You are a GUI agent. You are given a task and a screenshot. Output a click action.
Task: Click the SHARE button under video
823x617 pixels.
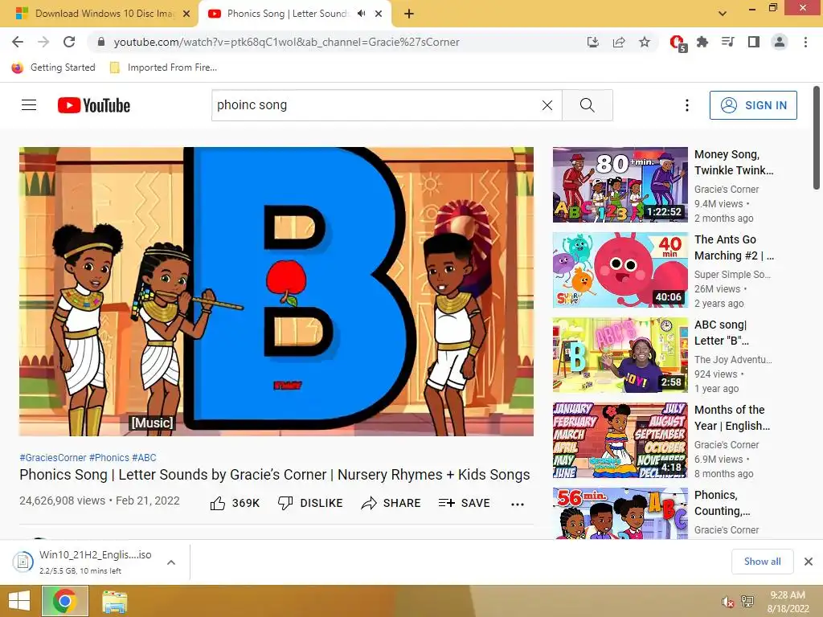point(391,503)
